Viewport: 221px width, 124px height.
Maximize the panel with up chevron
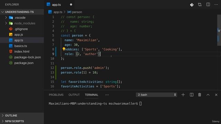click(208, 95)
